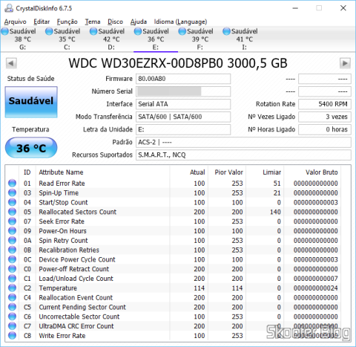Select disk G: at 38 °C
356x347 pixels.
click(22, 39)
